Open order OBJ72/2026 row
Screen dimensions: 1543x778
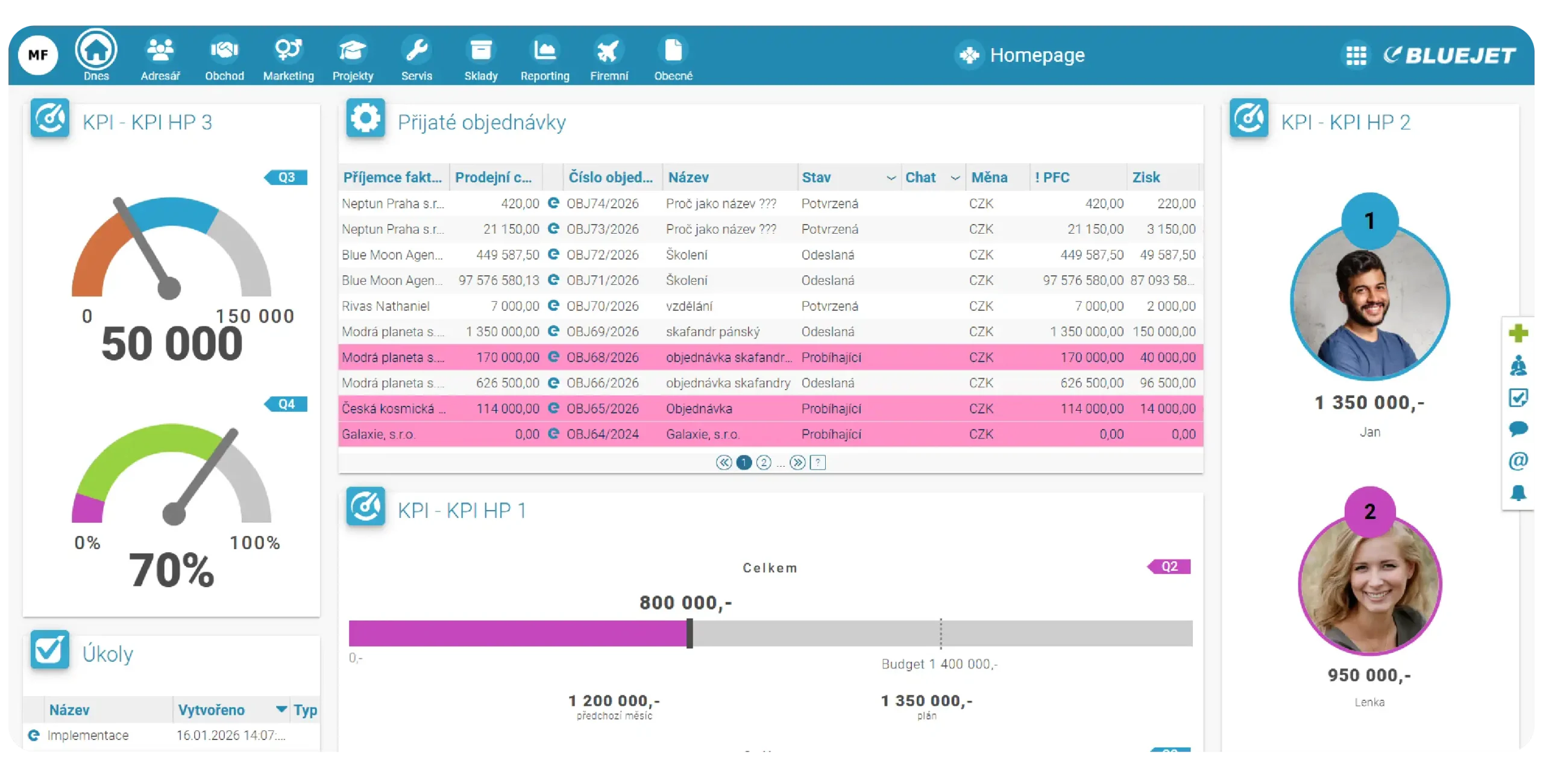pos(602,255)
